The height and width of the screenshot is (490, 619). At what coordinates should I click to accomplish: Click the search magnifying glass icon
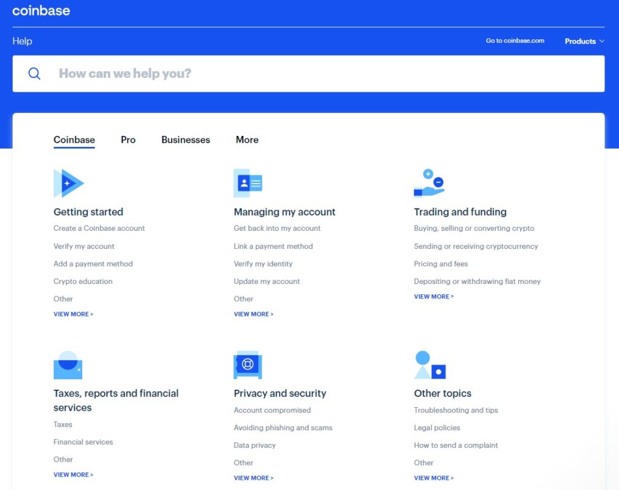pyautogui.click(x=34, y=73)
